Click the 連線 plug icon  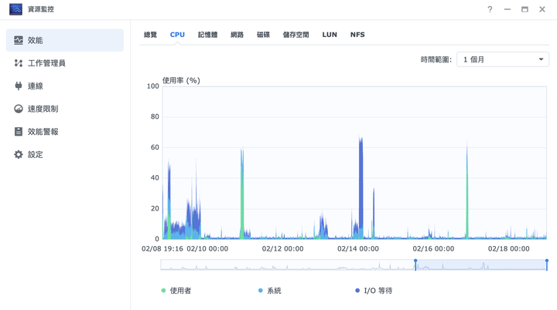coord(19,86)
